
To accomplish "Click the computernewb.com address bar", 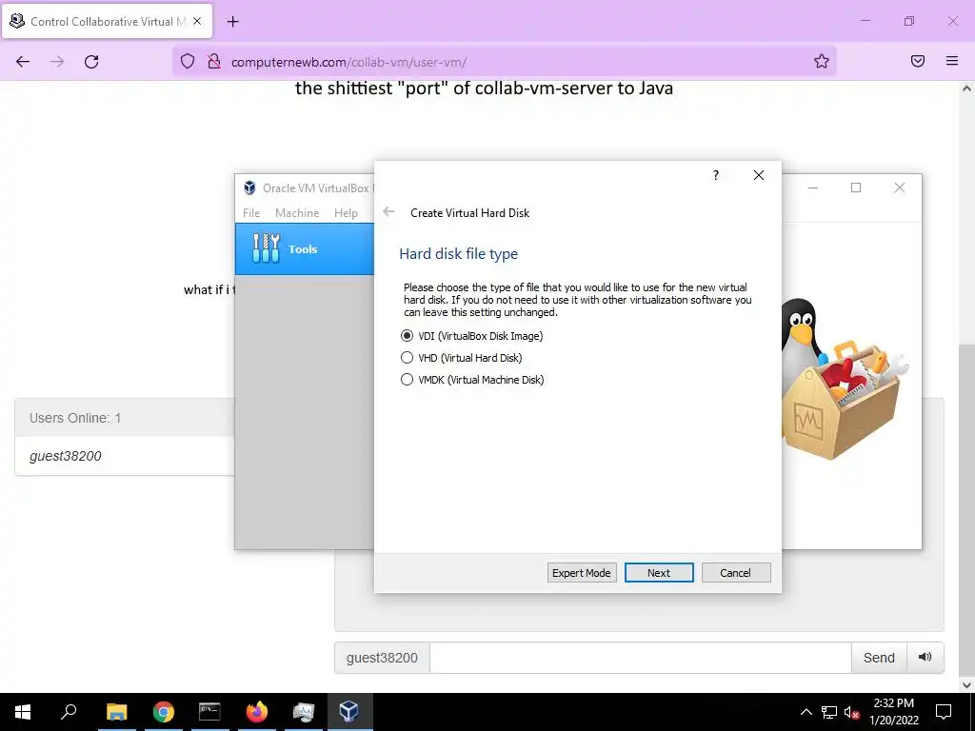I will 505,62.
